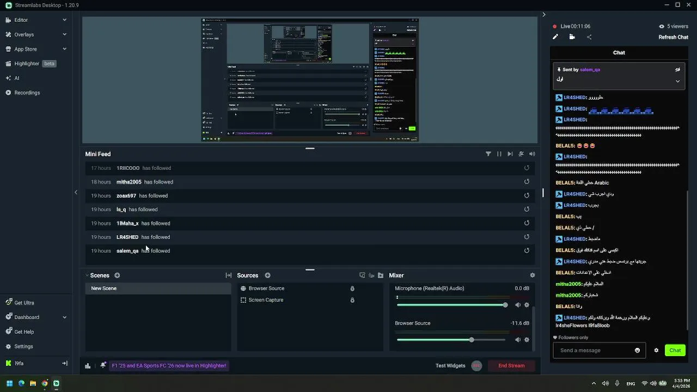Adjust the Microphone volume slider
The height and width of the screenshot is (392, 697).
(x=451, y=305)
